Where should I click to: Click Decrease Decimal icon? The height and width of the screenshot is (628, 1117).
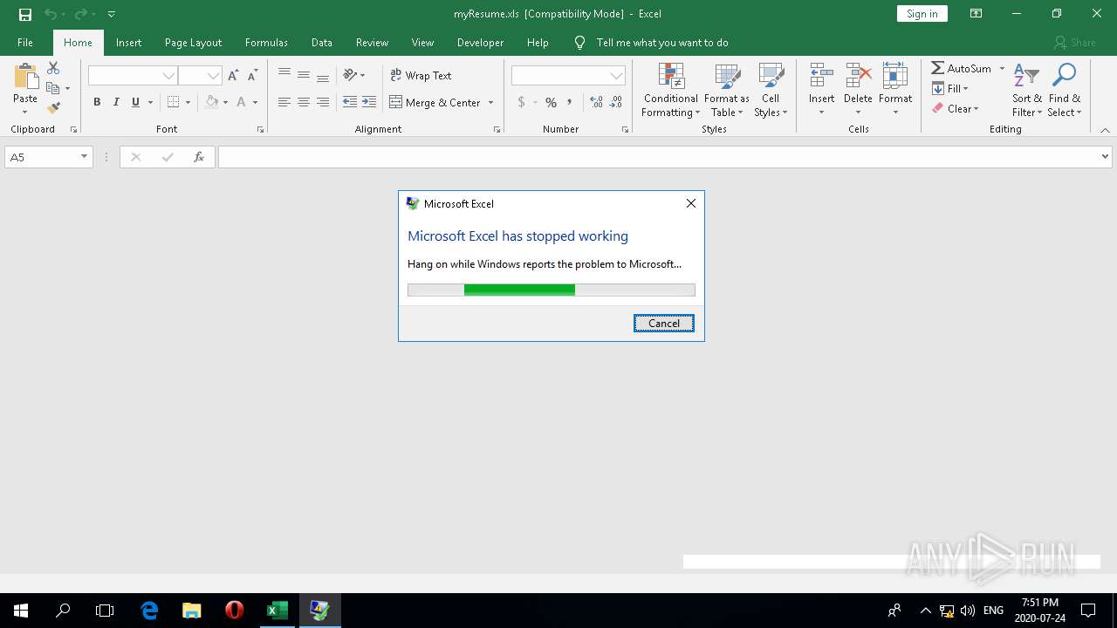click(616, 102)
